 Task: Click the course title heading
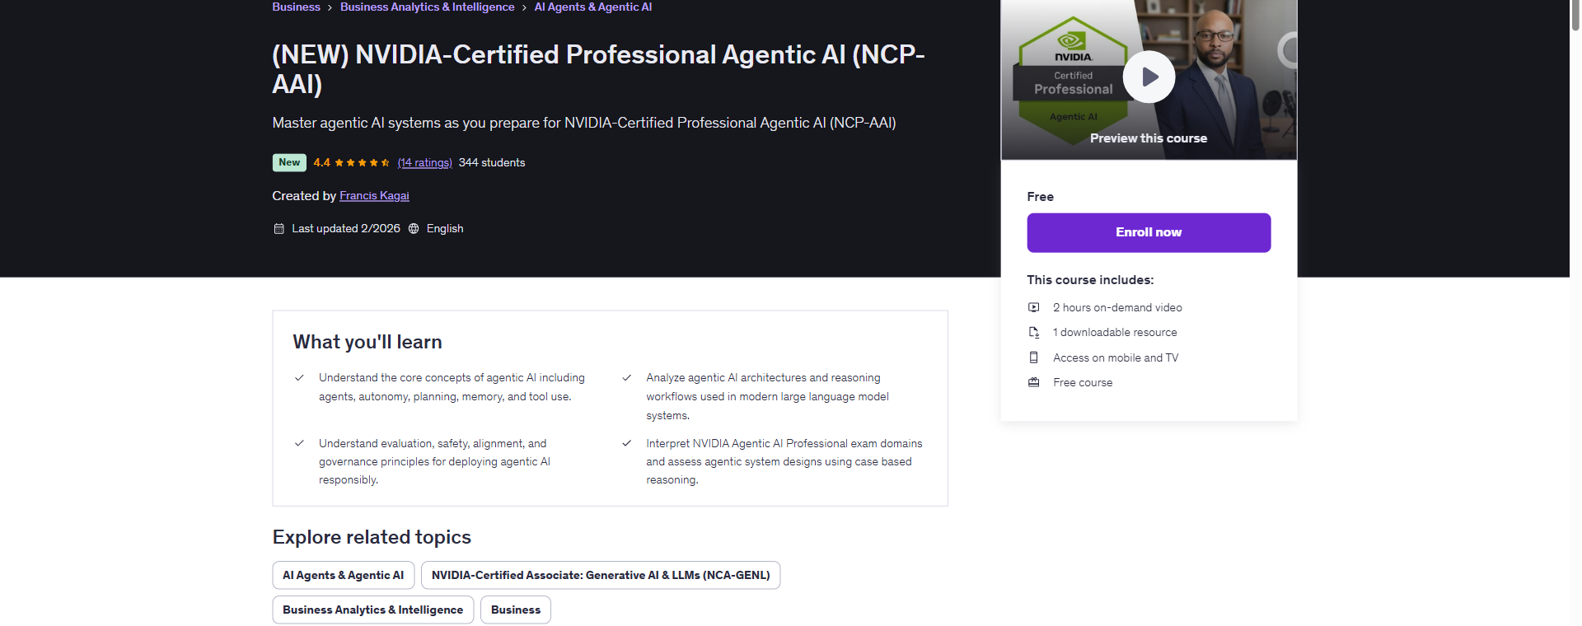tap(599, 69)
